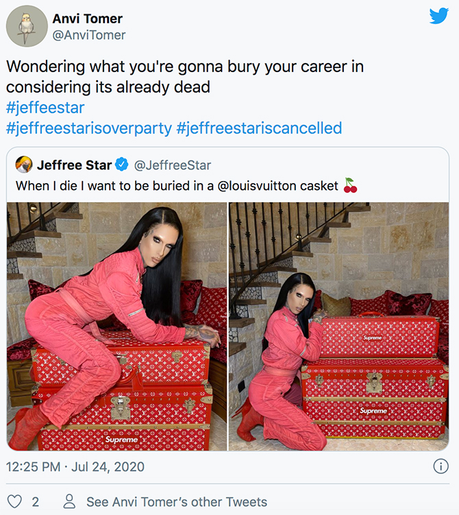The width and height of the screenshot is (459, 515).
Task: Open the tweet info circle icon
Action: [441, 466]
